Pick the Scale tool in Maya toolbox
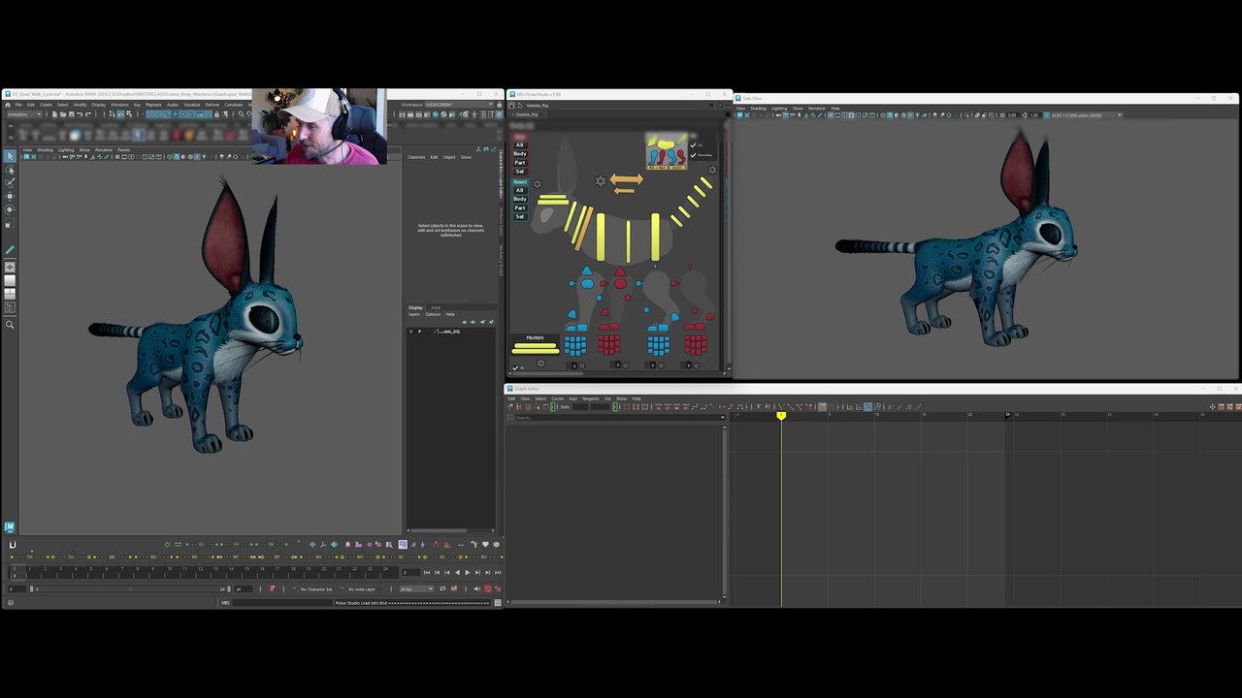This screenshot has width=1242, height=698. (x=10, y=223)
